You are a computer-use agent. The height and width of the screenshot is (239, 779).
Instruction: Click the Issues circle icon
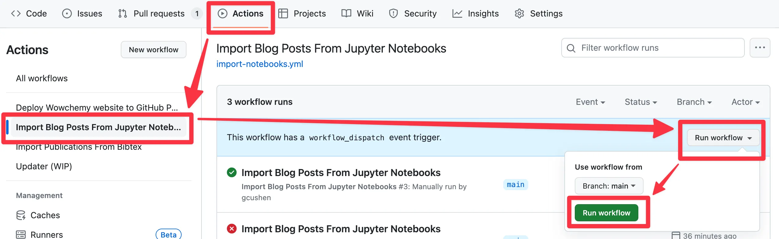pyautogui.click(x=67, y=13)
